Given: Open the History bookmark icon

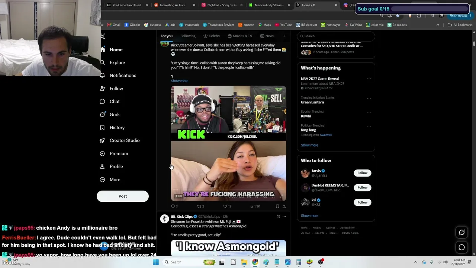Looking at the screenshot, I should [103, 128].
